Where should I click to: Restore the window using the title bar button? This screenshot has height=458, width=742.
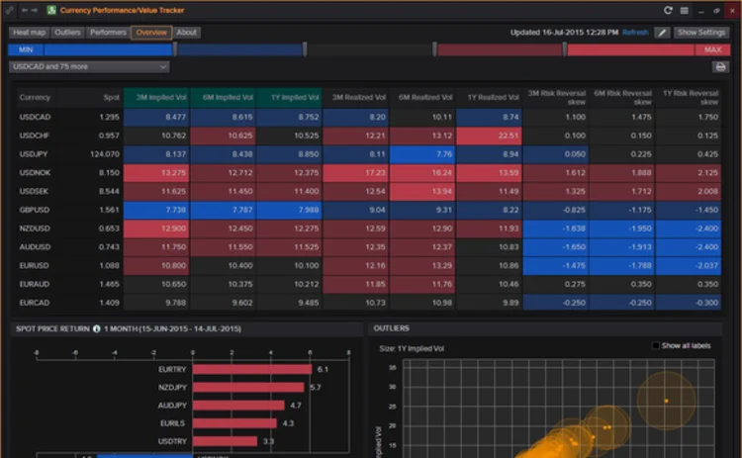coord(716,11)
